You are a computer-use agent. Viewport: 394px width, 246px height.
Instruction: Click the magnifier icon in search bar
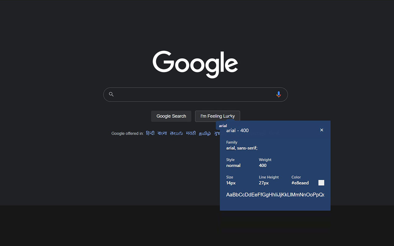111,94
